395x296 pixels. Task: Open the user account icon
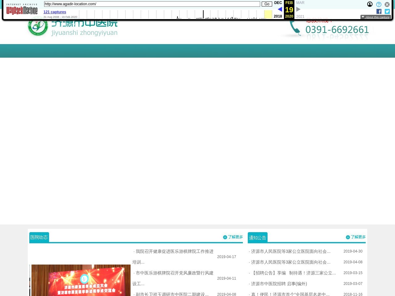point(370,4)
